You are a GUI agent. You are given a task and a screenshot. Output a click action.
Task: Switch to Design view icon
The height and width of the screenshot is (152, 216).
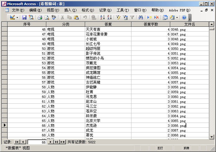click(12, 17)
